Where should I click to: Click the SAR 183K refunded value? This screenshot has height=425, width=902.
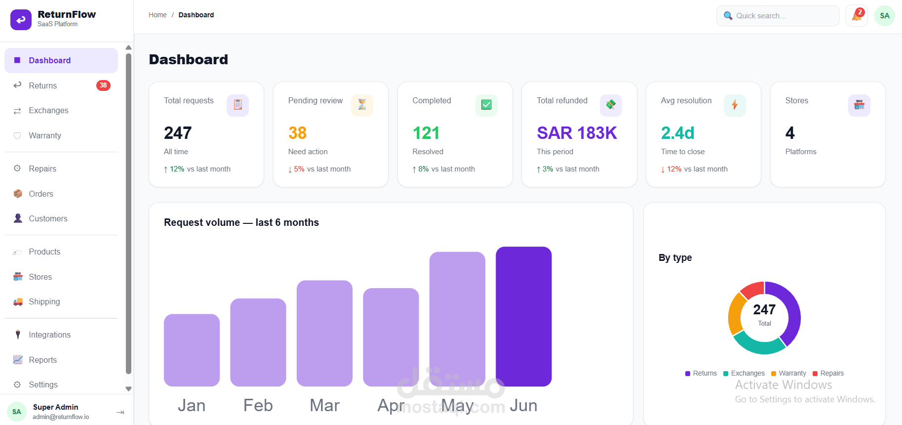pos(577,133)
